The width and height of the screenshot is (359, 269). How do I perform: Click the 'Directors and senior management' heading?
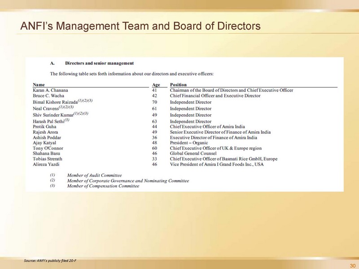click(99, 63)
